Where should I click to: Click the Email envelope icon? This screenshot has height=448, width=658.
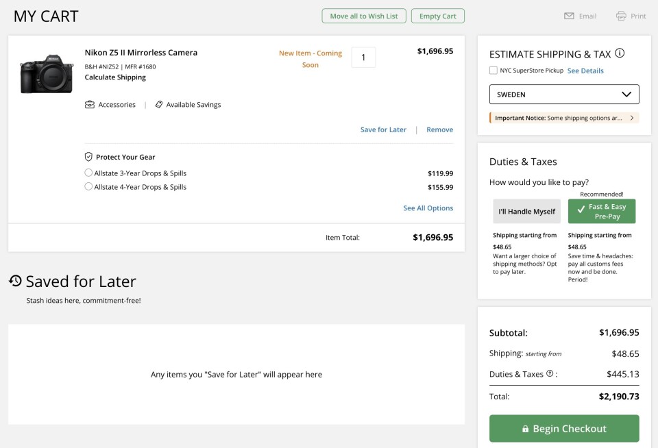569,16
